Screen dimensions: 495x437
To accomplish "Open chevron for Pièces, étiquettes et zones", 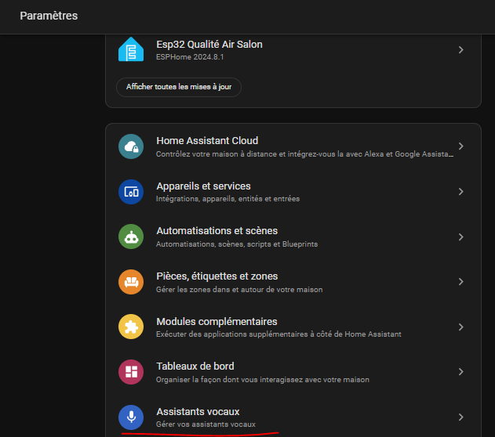I will tap(461, 282).
